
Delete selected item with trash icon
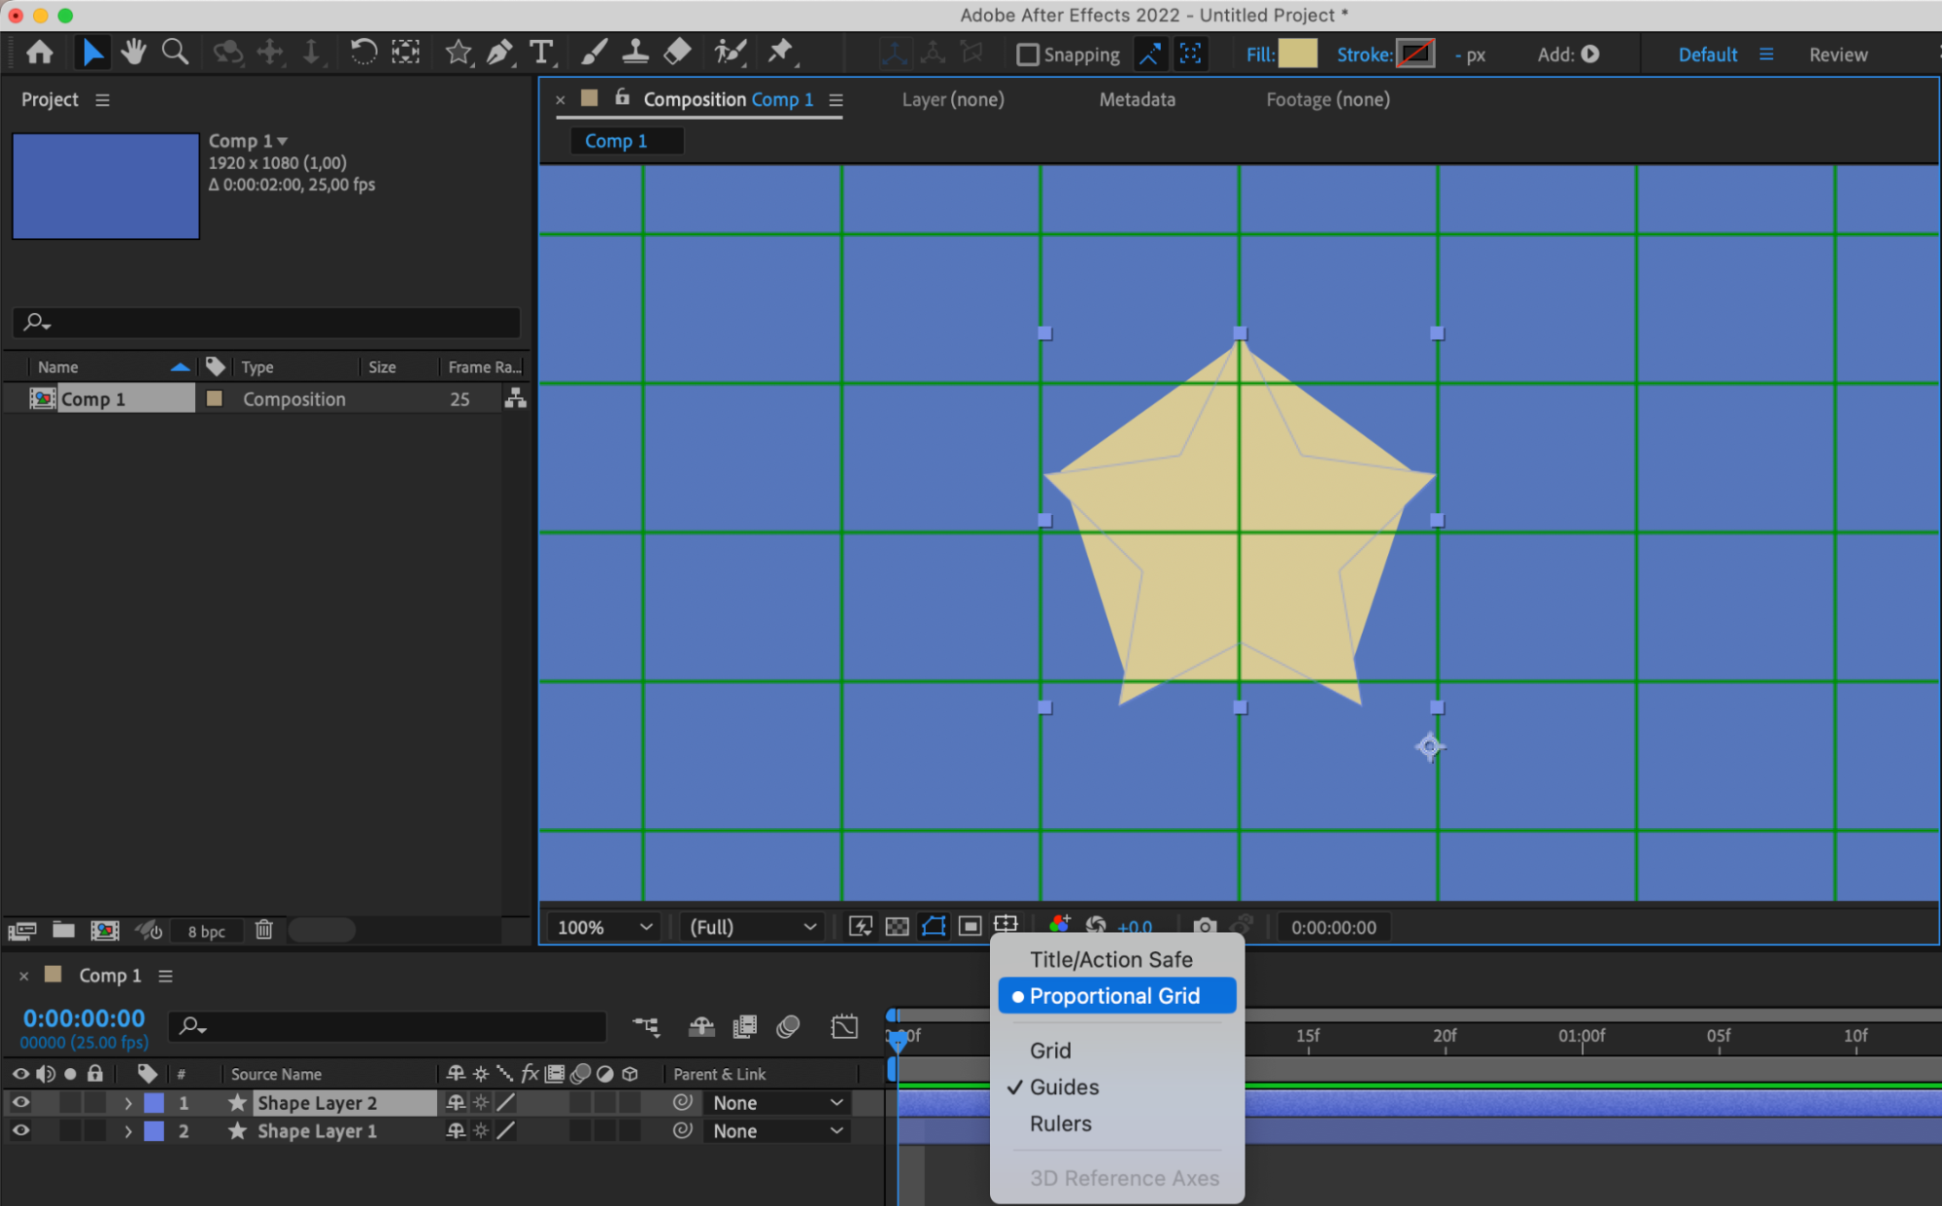263,930
